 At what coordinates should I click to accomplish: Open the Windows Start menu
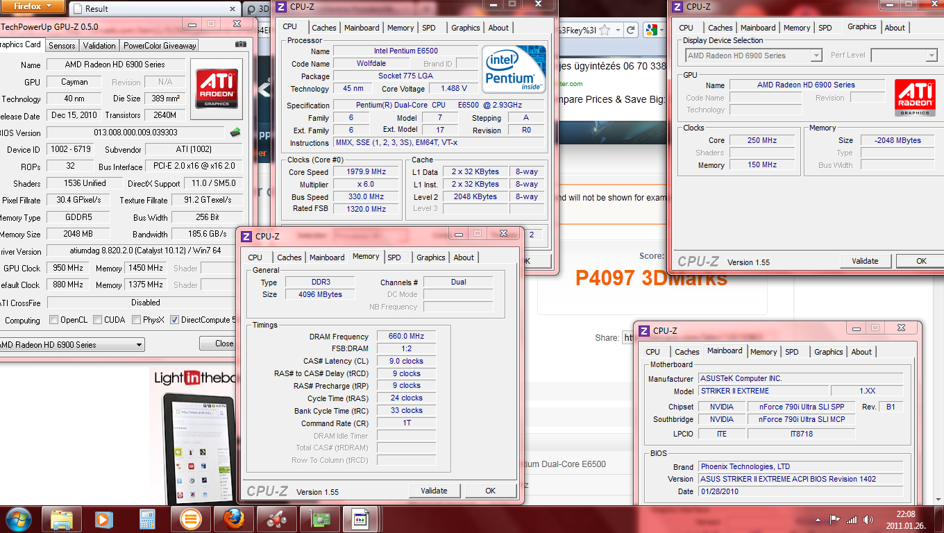coord(19,518)
